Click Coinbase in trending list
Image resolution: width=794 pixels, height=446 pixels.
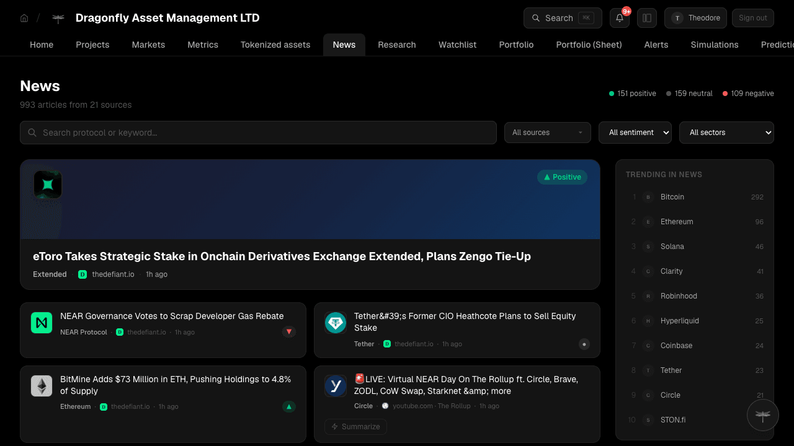[x=676, y=346]
